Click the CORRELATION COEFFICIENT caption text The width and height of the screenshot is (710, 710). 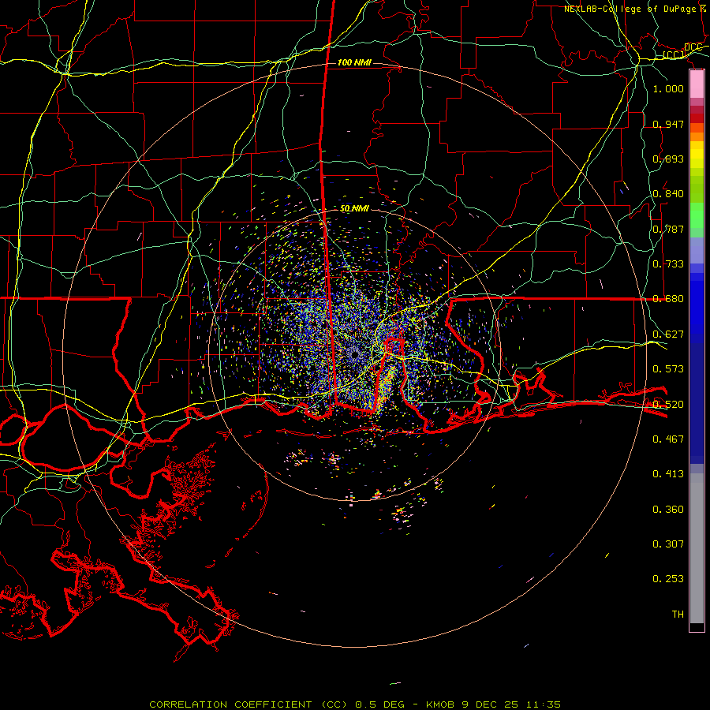pyautogui.click(x=230, y=704)
